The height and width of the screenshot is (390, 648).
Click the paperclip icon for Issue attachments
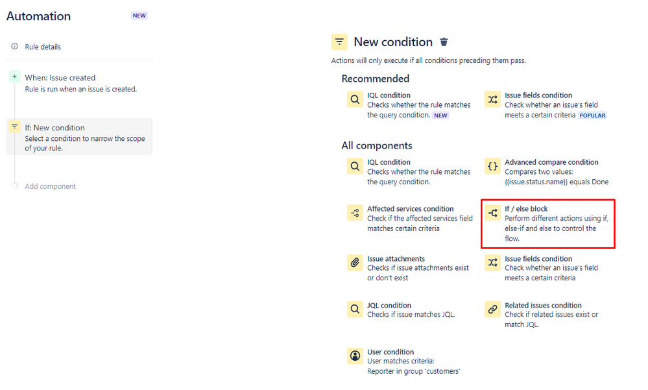coord(355,263)
